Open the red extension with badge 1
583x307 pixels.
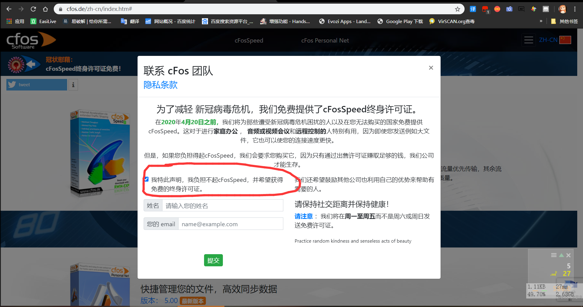coord(485,9)
